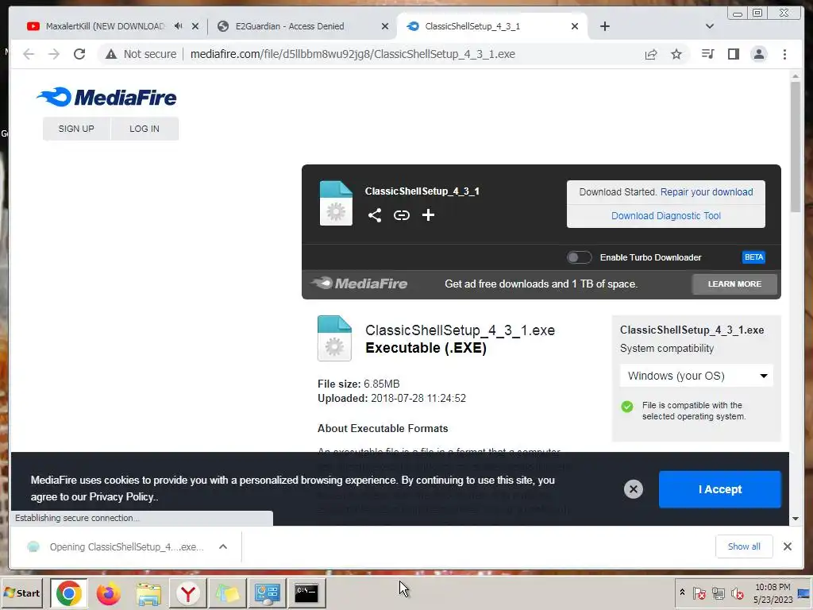The image size is (813, 610).
Task: Toggle Enable Turbo Downloader switch
Action: click(579, 257)
